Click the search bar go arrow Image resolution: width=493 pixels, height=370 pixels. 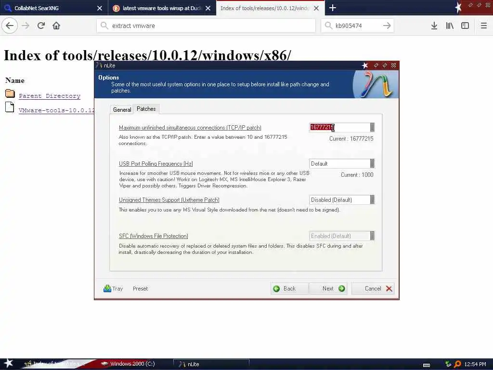[387, 26]
